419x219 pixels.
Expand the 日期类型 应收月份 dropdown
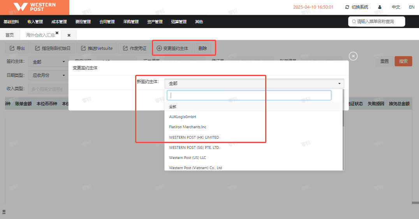click(48, 76)
